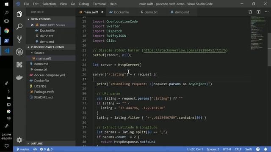Open the File menu
The image size is (271, 152).
click(26, 4)
